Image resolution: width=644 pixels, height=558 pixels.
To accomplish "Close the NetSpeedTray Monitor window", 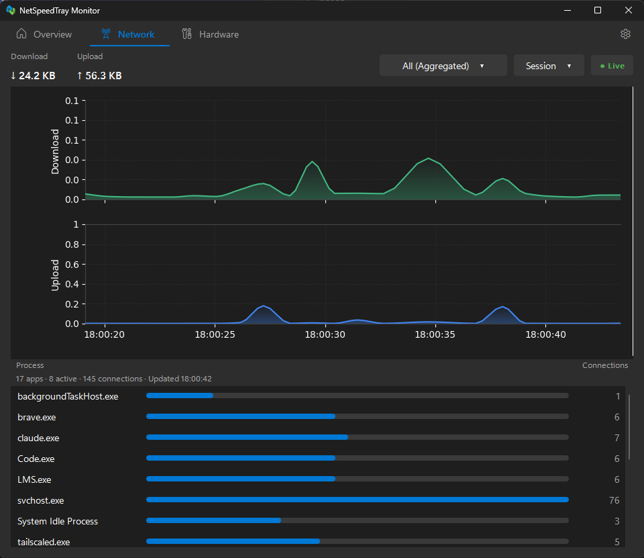I will pos(629,10).
